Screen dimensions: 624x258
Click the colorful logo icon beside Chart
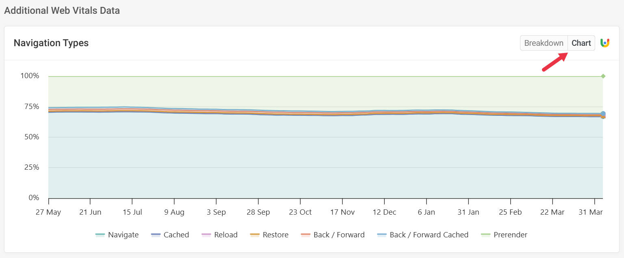pyautogui.click(x=605, y=43)
